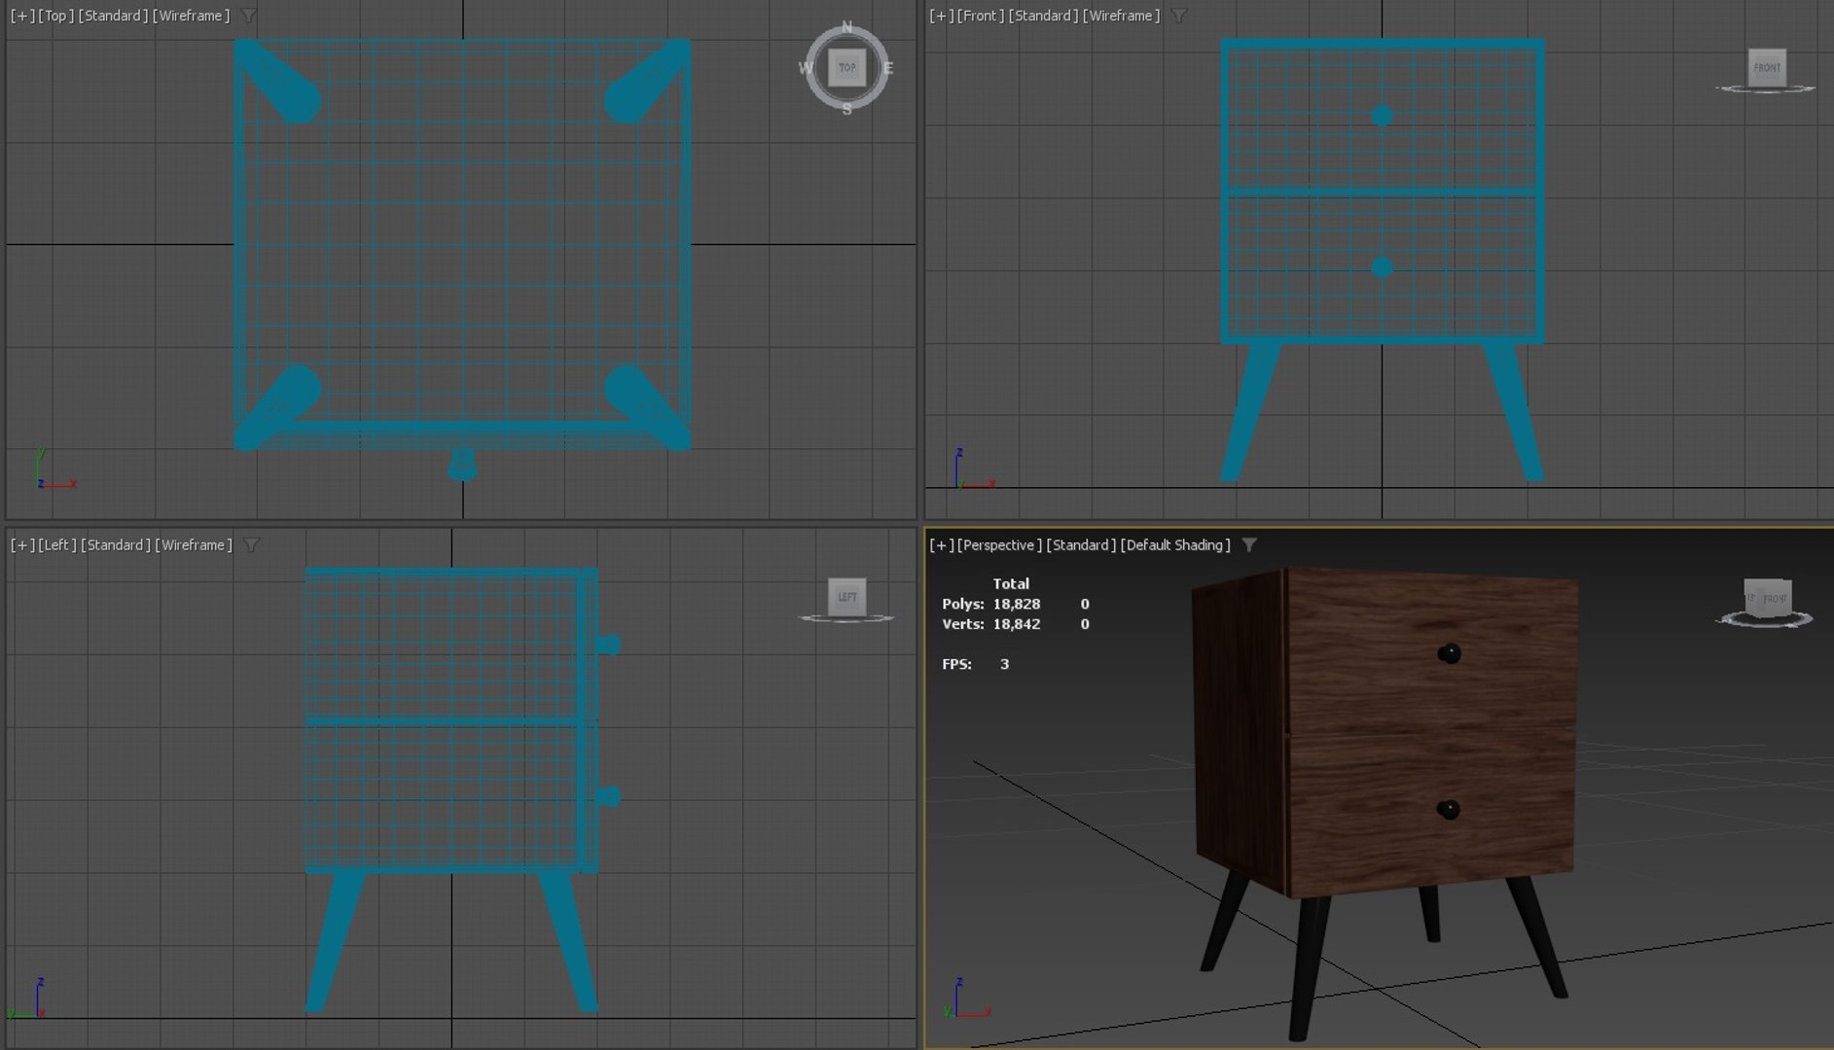Open the [Top] view label menu
This screenshot has width=1834, height=1050.
click(56, 16)
